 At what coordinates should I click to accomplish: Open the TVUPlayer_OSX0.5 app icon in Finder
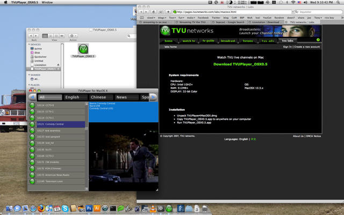tap(83, 49)
